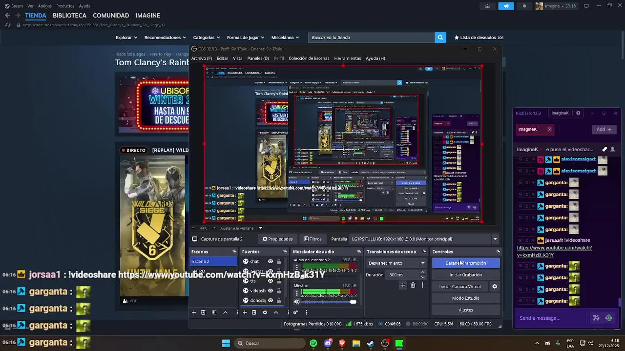Start recording with Iniciar Grabación
625x351 pixels.
466,275
